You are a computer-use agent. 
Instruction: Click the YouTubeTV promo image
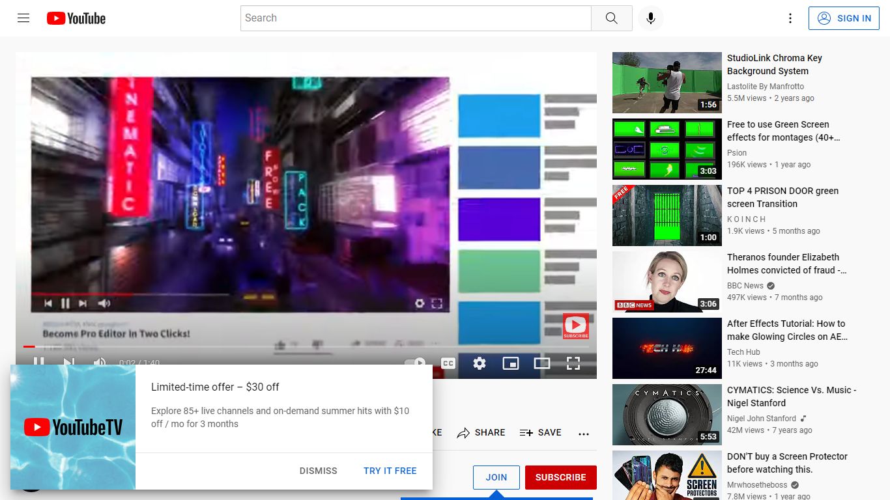coord(73,427)
